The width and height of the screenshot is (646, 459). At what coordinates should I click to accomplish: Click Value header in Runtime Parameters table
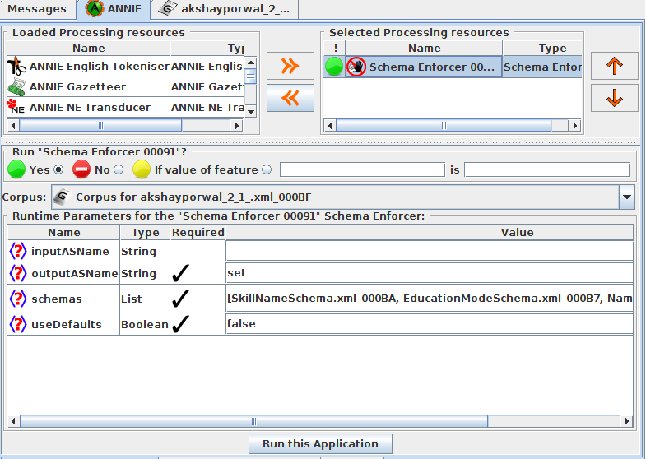tap(429, 233)
